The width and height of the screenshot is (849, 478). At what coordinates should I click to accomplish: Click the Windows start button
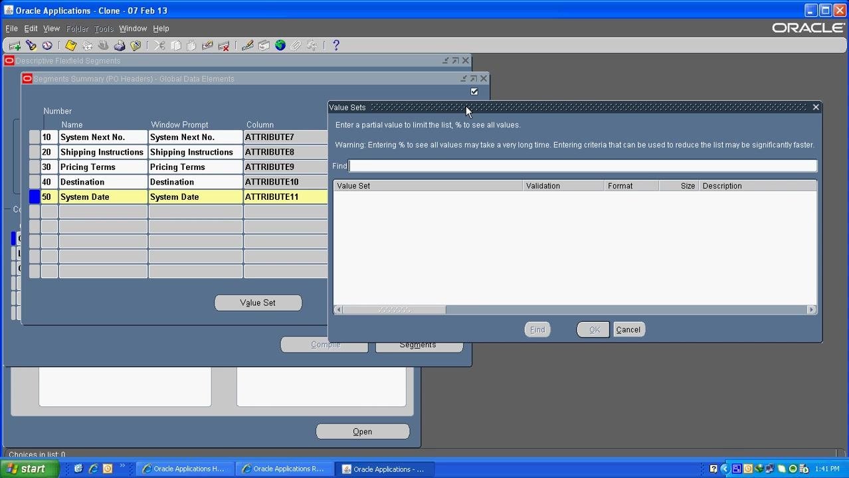[x=30, y=469]
